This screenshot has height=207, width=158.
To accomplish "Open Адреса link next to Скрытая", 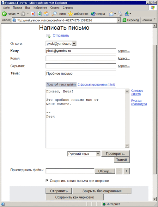I will coord(124,66).
